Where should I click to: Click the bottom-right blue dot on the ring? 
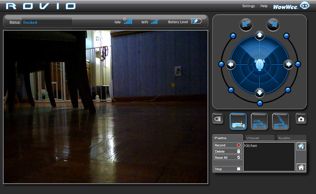tap(288, 90)
